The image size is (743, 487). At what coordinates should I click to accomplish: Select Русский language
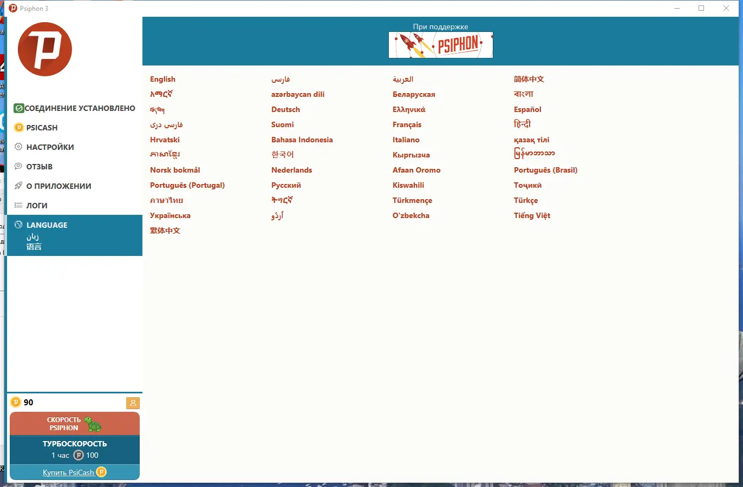click(286, 185)
